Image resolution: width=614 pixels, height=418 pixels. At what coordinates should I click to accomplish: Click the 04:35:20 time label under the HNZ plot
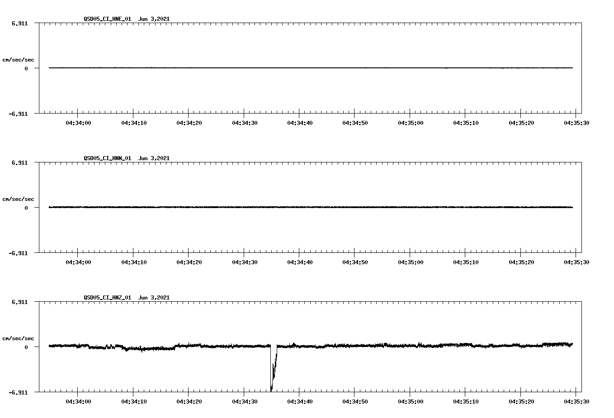pos(521,401)
